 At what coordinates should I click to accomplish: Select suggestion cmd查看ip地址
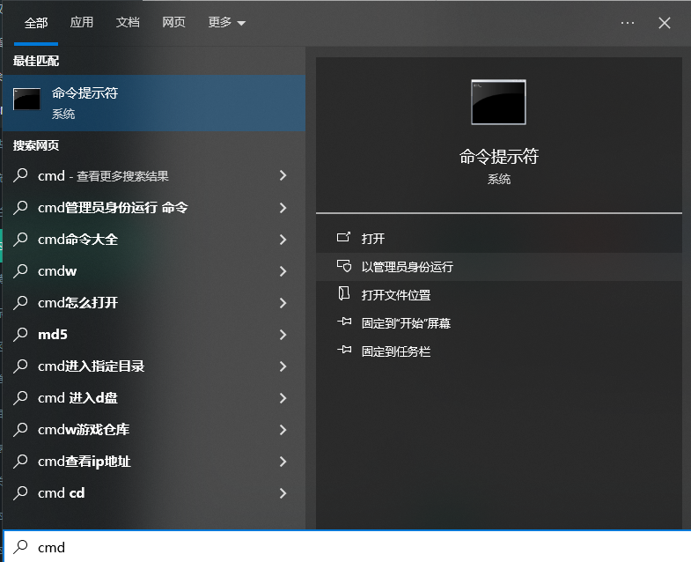point(154,462)
